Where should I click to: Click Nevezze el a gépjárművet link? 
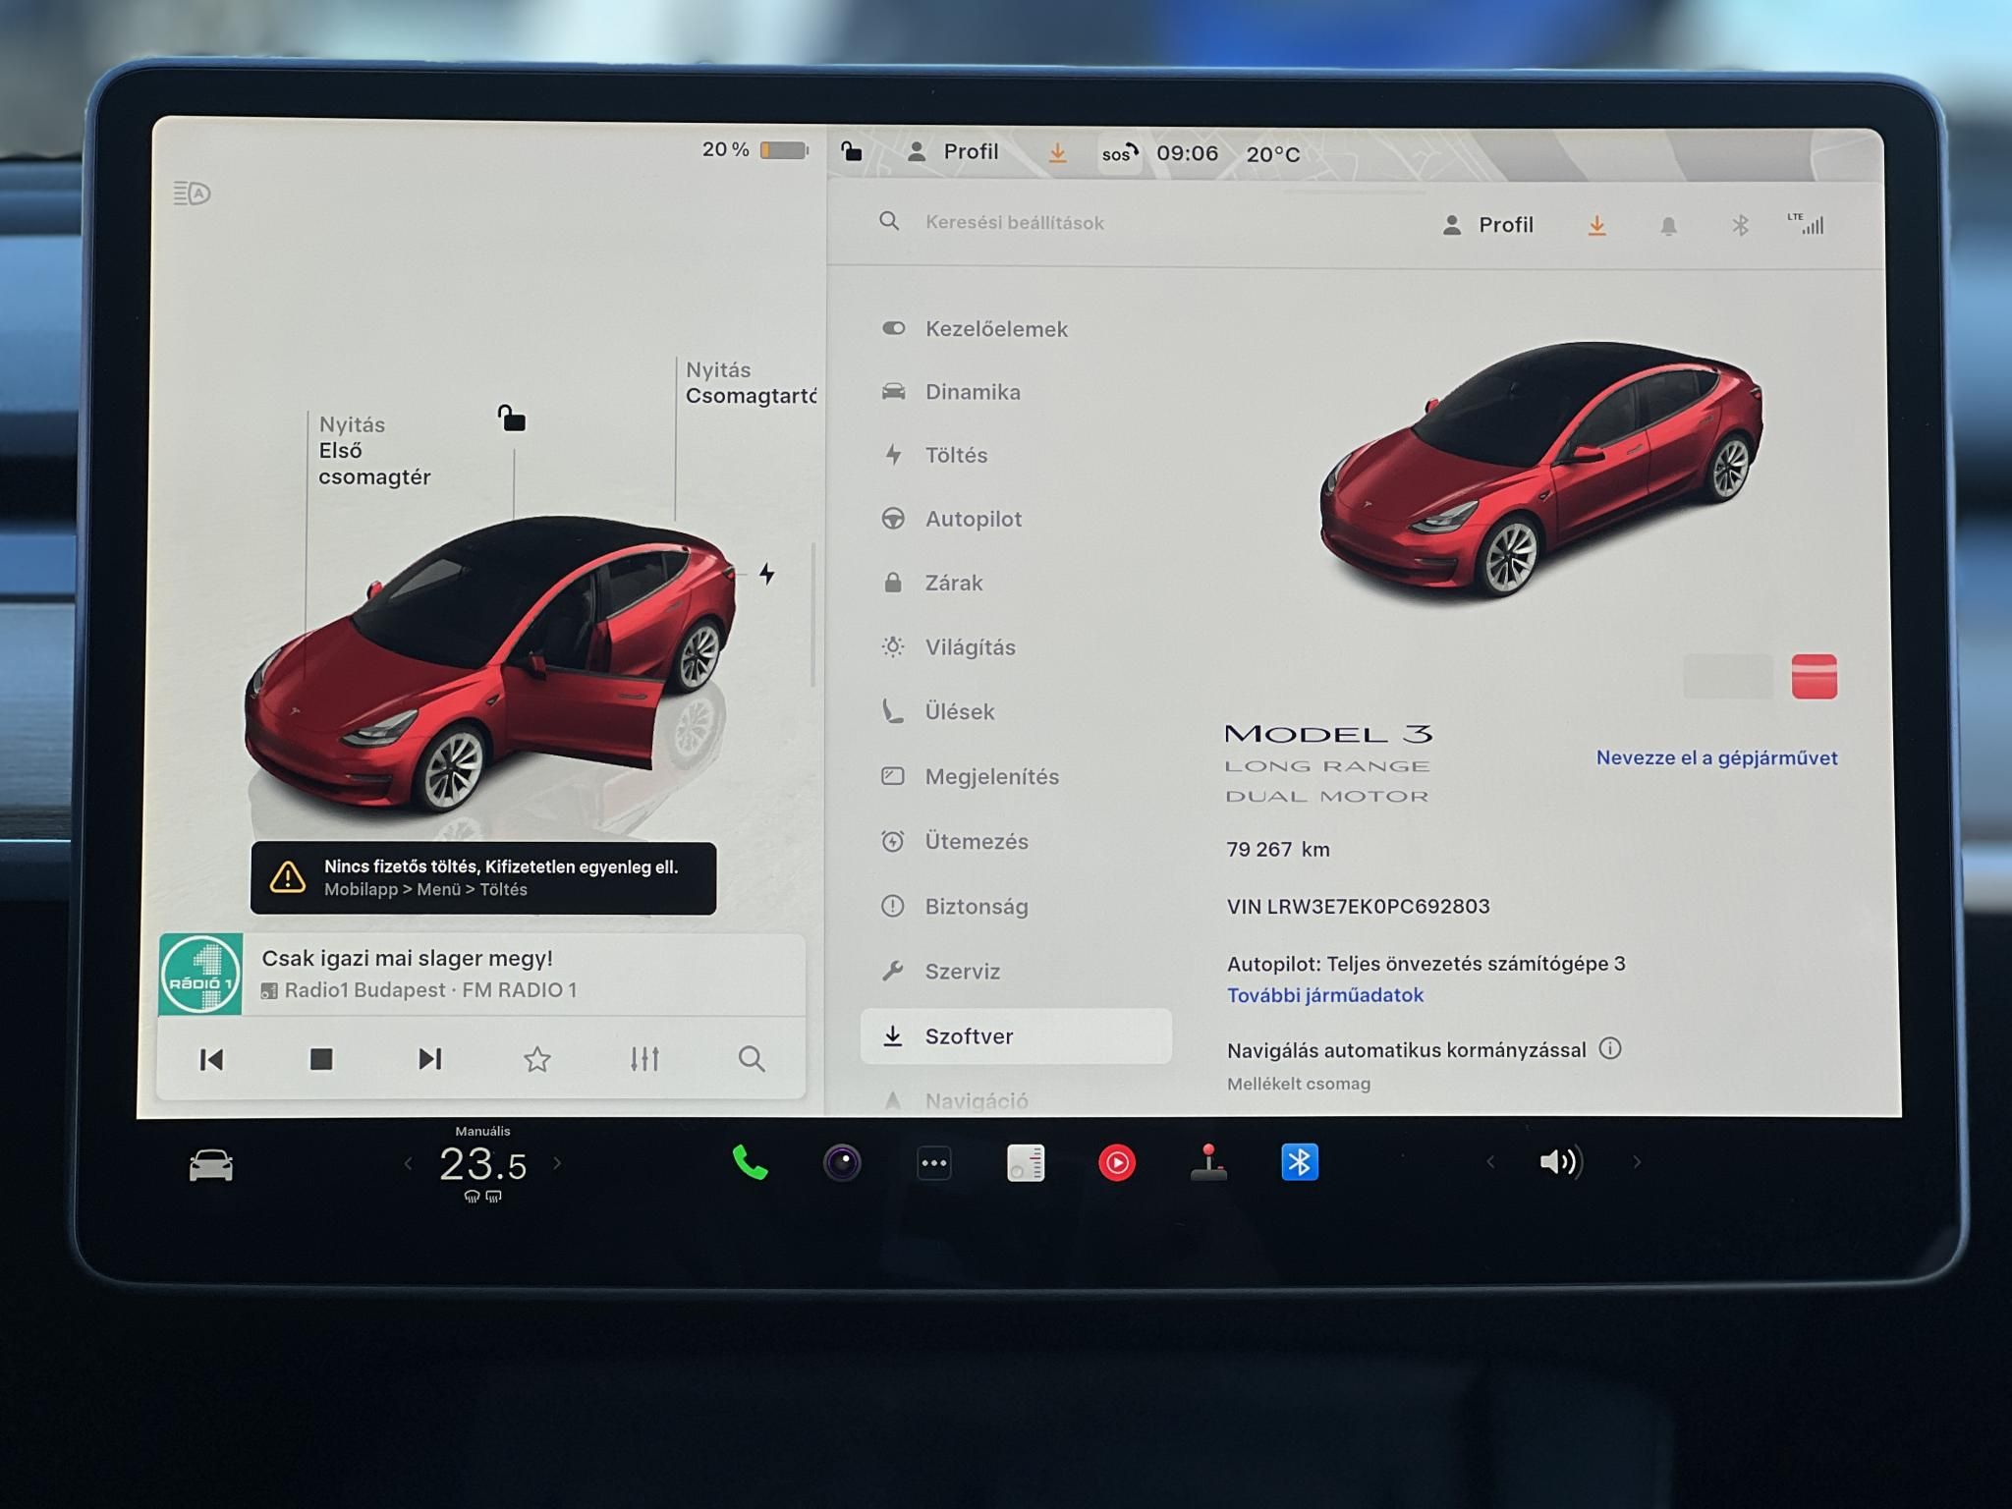click(1716, 757)
